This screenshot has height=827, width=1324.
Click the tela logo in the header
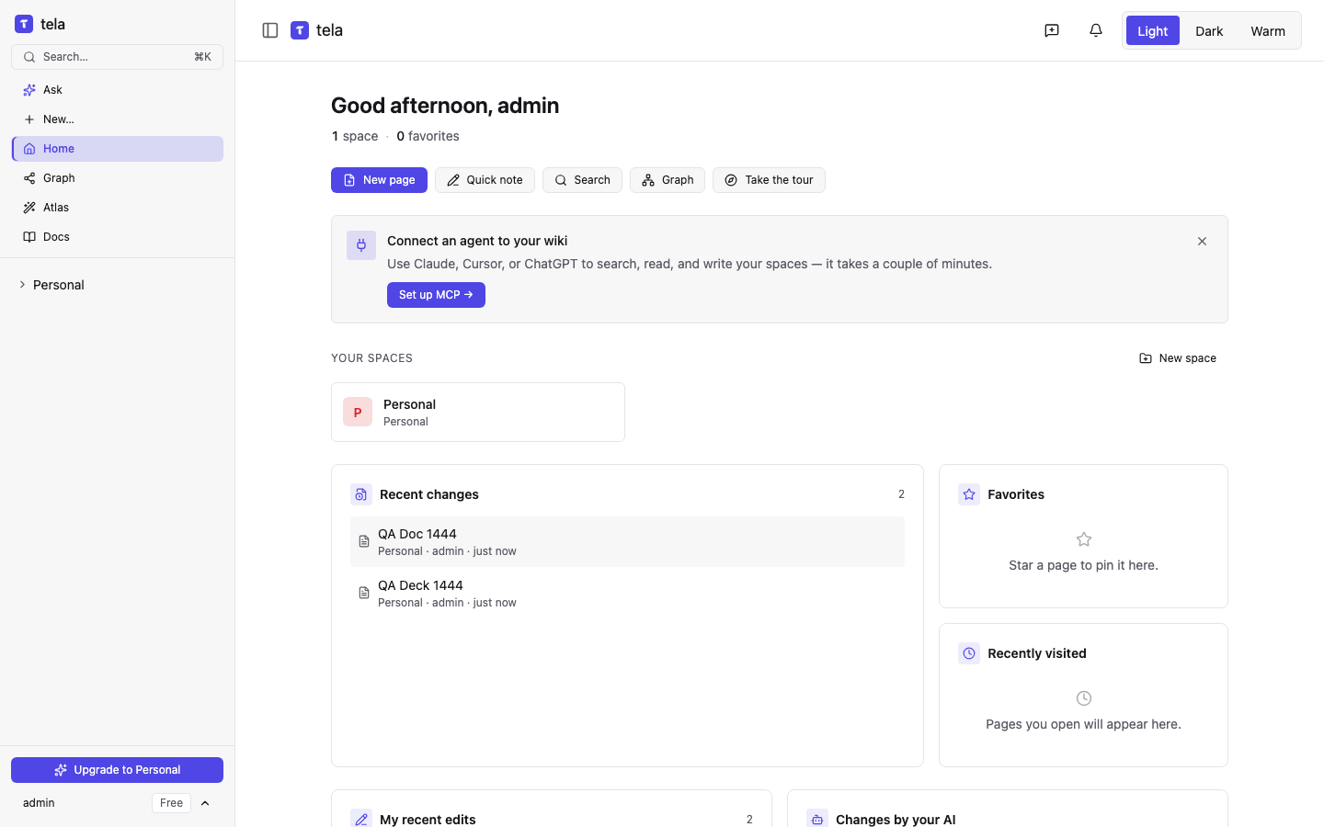coord(317,30)
